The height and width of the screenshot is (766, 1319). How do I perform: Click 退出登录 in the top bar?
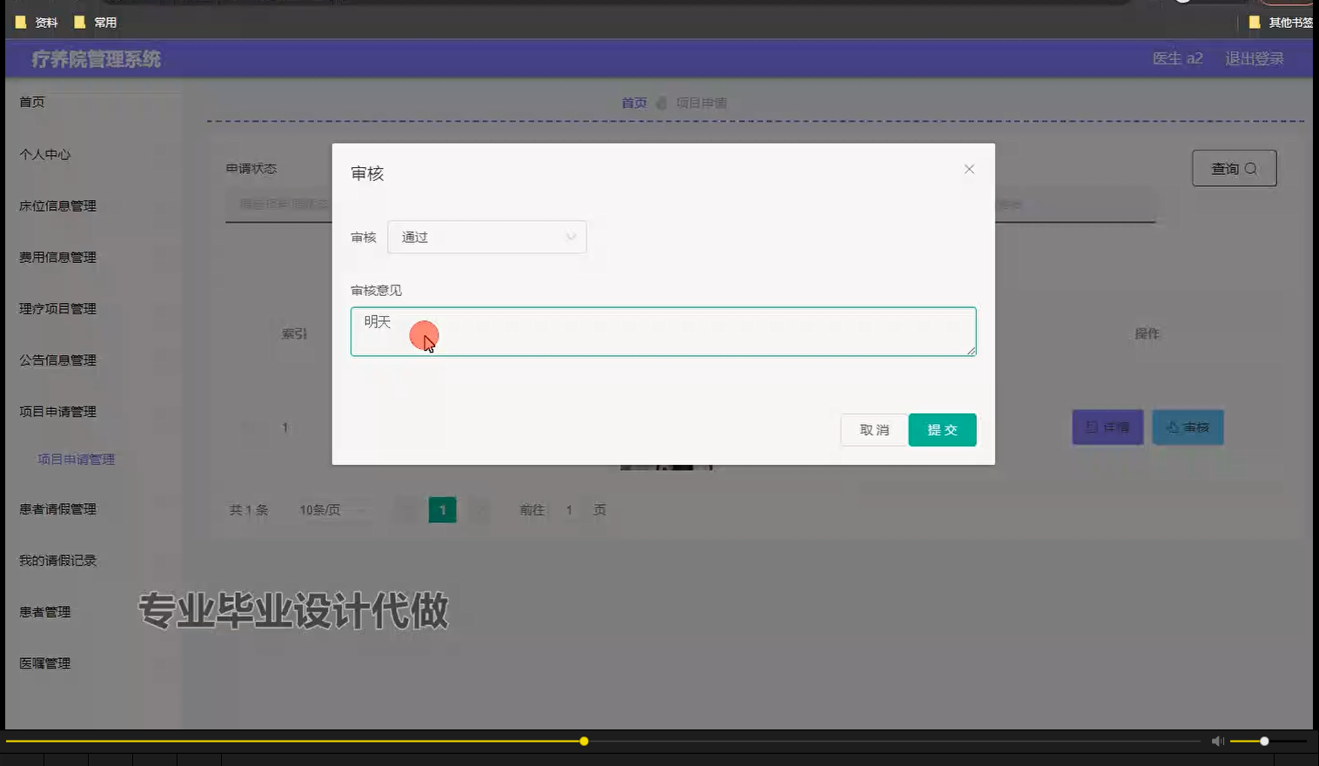pos(1253,58)
